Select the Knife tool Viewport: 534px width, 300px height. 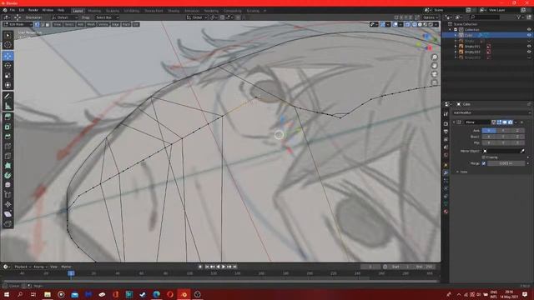click(x=8, y=156)
